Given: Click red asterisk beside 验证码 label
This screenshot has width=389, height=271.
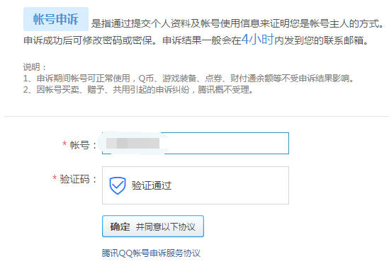Looking at the screenshot, I should 55,178.
